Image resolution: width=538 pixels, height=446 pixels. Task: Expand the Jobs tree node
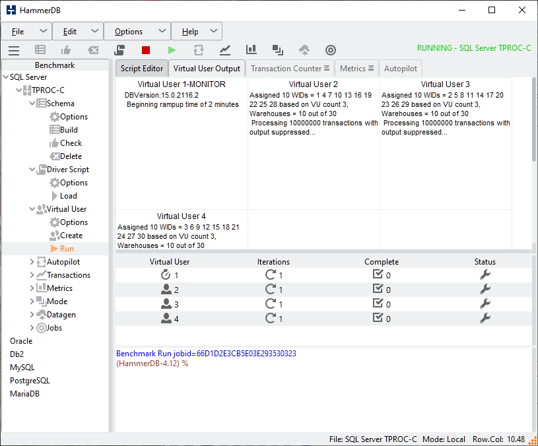(32, 328)
